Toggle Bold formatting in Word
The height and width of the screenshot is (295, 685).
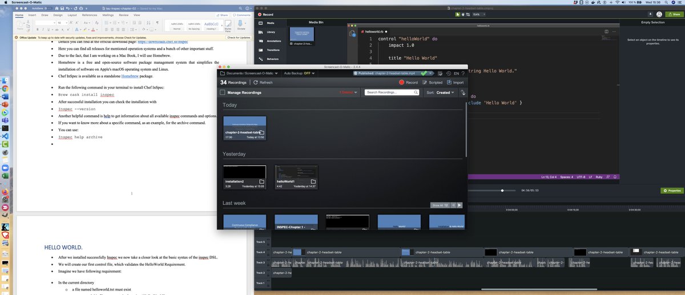tap(38, 29)
